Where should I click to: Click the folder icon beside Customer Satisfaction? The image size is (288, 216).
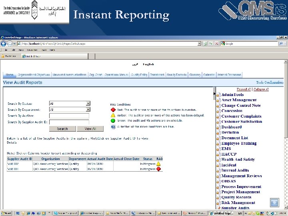pos(218,122)
